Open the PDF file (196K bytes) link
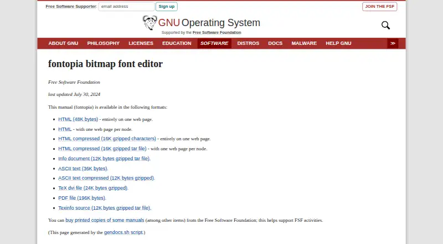Viewport: 443px width, 244px height. click(x=82, y=198)
